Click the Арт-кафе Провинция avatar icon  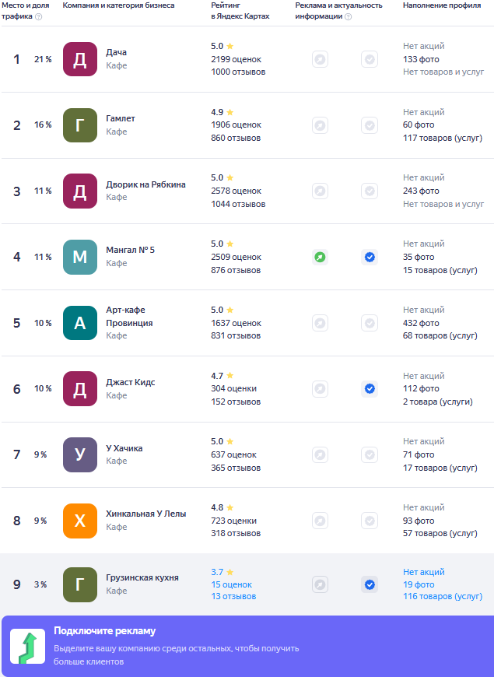tap(80, 323)
